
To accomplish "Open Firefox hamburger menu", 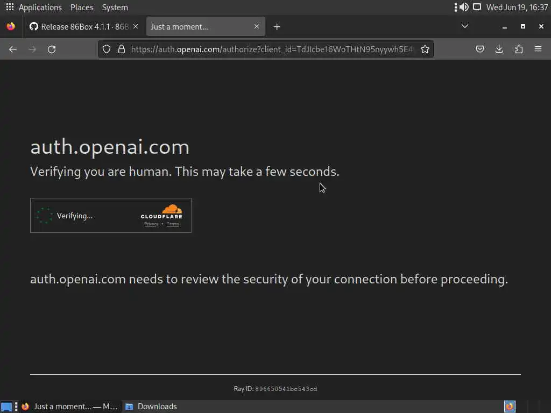I will point(538,49).
